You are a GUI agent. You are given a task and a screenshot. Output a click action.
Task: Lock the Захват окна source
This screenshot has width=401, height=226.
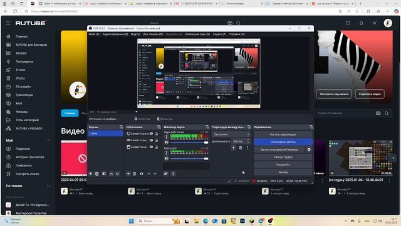[x=157, y=147]
